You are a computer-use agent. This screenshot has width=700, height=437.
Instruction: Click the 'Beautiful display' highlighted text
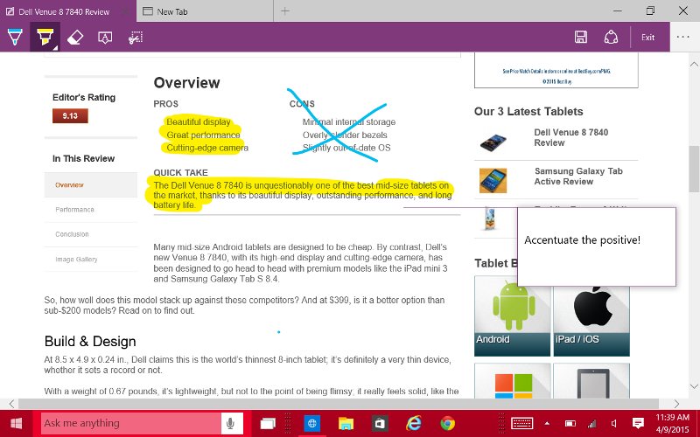click(x=199, y=121)
